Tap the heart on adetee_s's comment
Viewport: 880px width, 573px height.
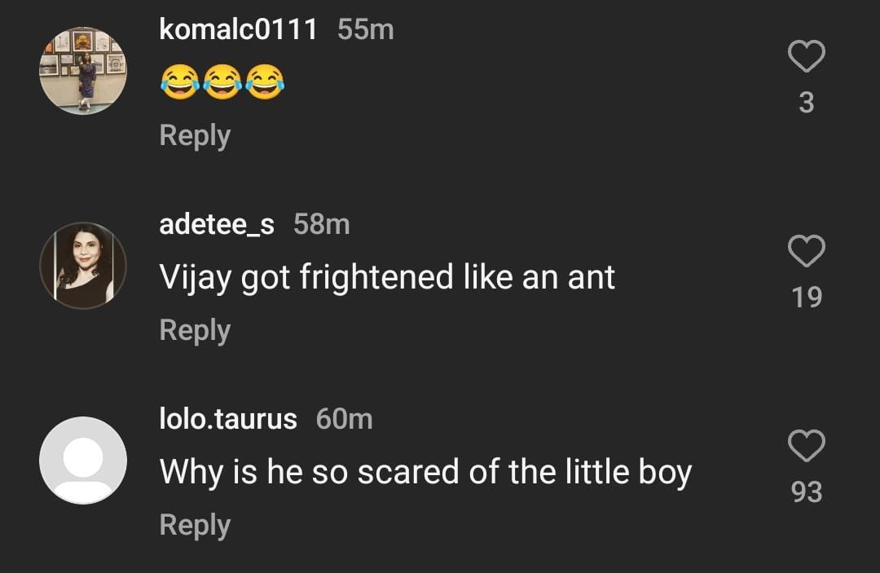[807, 252]
